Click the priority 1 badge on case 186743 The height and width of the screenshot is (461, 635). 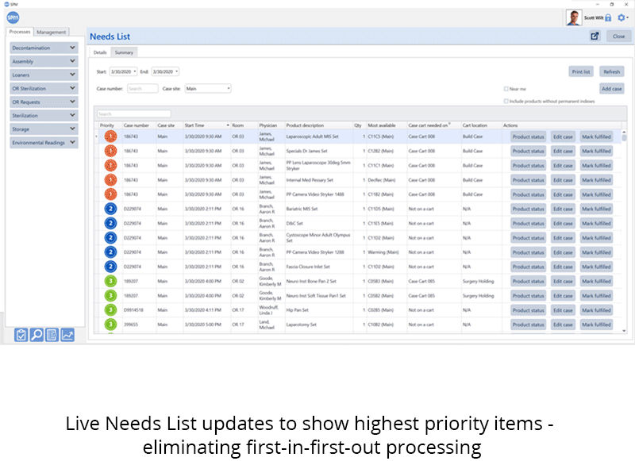pos(110,136)
